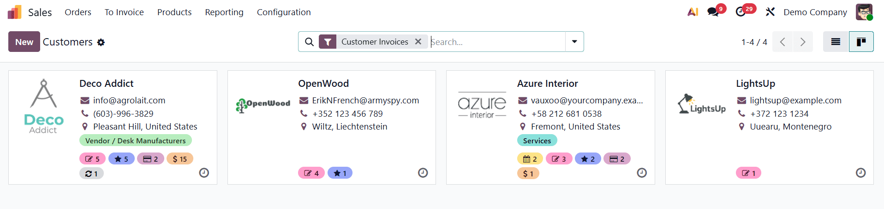Click the debug tools wrench icon
This screenshot has height=209, width=884.
click(770, 12)
